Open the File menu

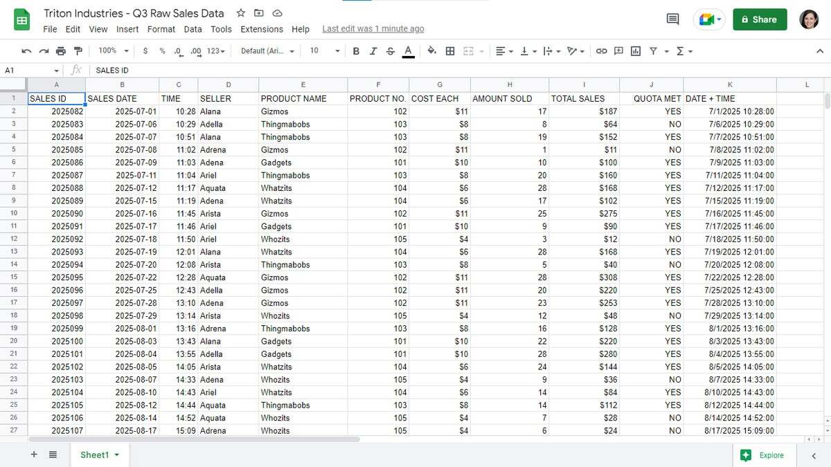[50, 29]
